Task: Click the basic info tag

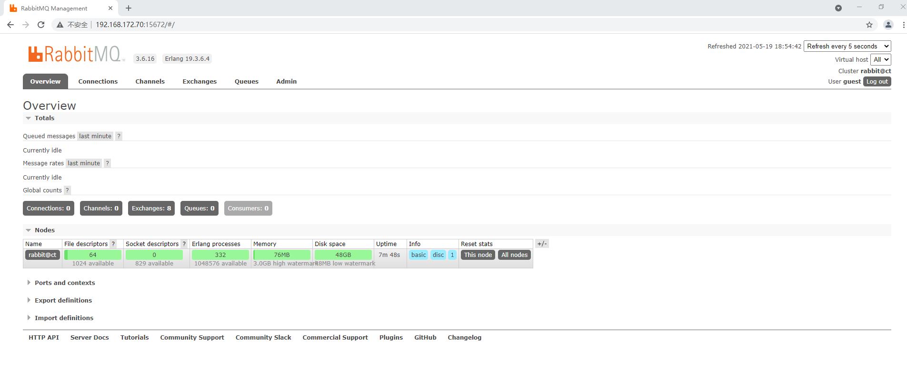Action: (x=419, y=255)
